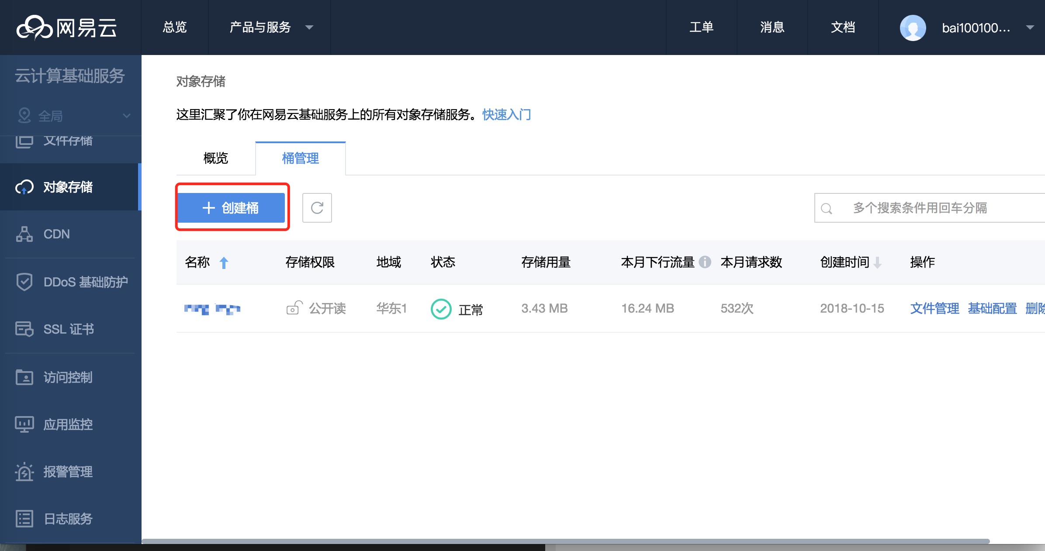Click the 访问控制 folder-user icon
This screenshot has width=1045, height=551.
point(24,377)
